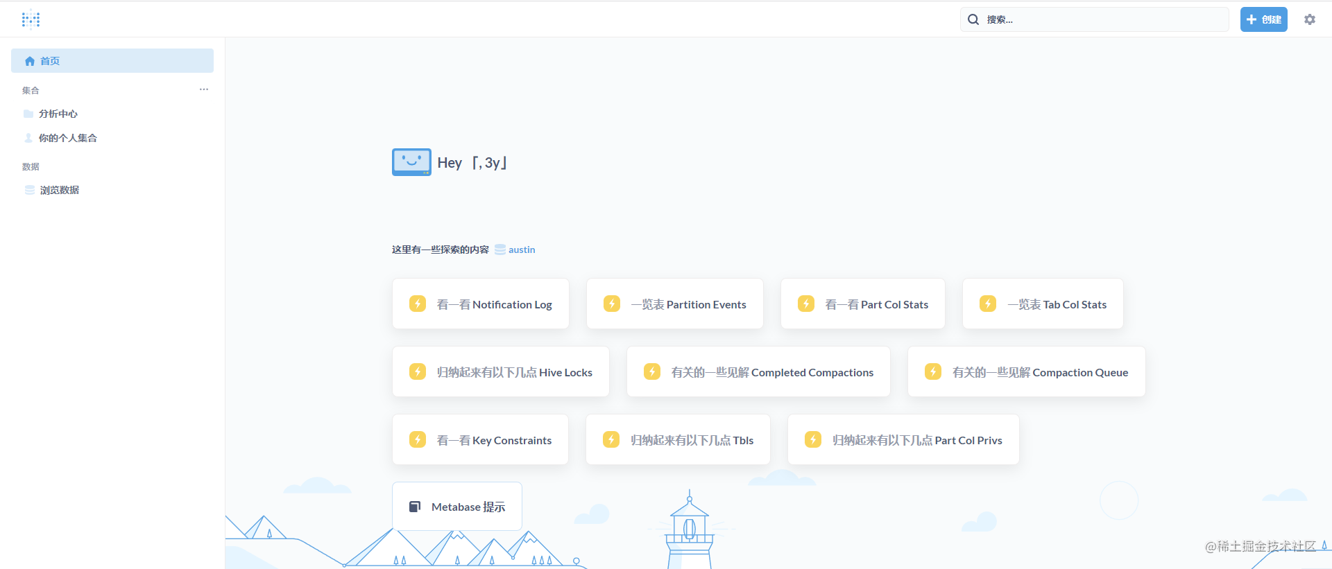Viewport: 1332px width, 569px height.
Task: Click the bolt icon on Key Constraints card
Action: point(418,439)
